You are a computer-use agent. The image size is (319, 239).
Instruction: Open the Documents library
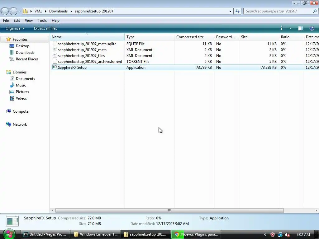coord(25,79)
